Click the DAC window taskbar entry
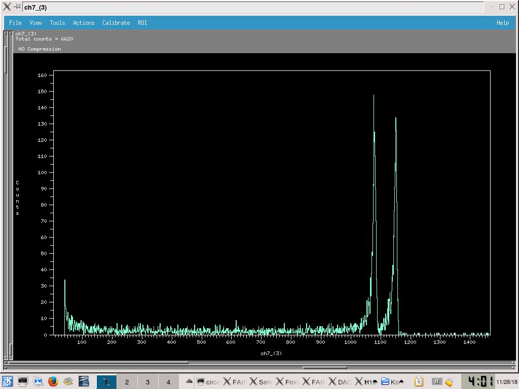Image resolution: width=519 pixels, height=389 pixels. coord(341,382)
